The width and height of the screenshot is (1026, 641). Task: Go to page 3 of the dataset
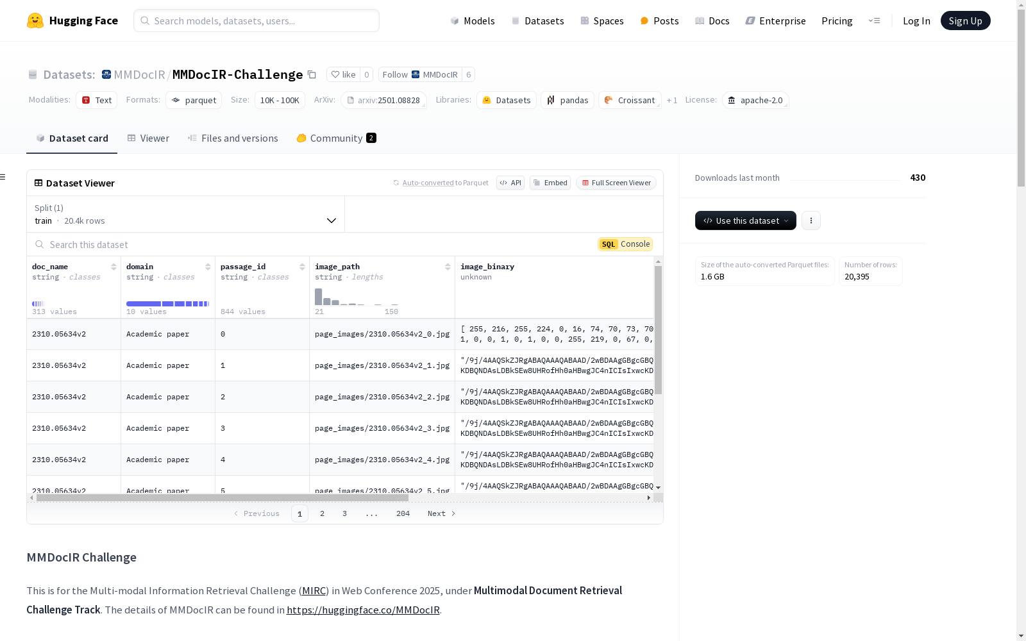coord(344,513)
